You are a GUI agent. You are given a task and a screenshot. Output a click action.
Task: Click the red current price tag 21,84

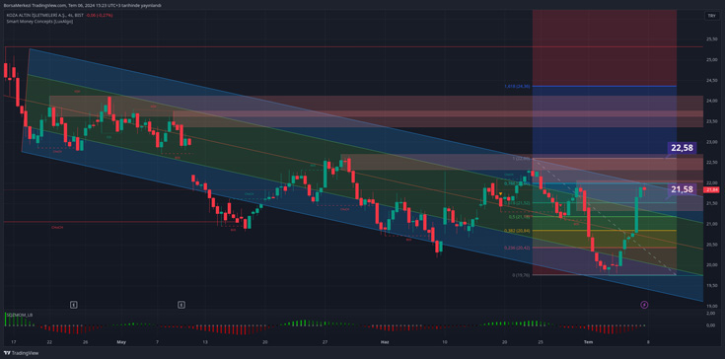pyautogui.click(x=710, y=189)
